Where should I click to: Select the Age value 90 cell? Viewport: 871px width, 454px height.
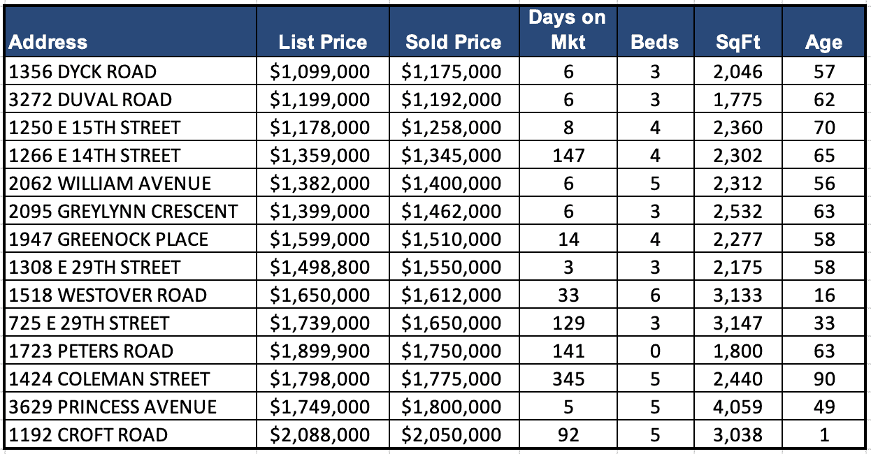click(x=824, y=379)
